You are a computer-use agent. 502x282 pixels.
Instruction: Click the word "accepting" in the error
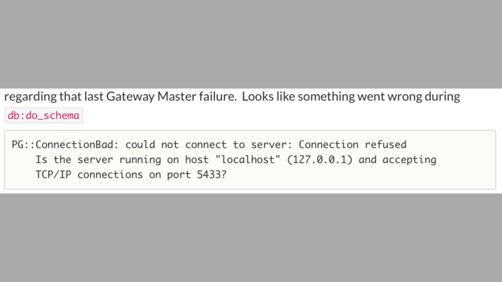(409, 160)
